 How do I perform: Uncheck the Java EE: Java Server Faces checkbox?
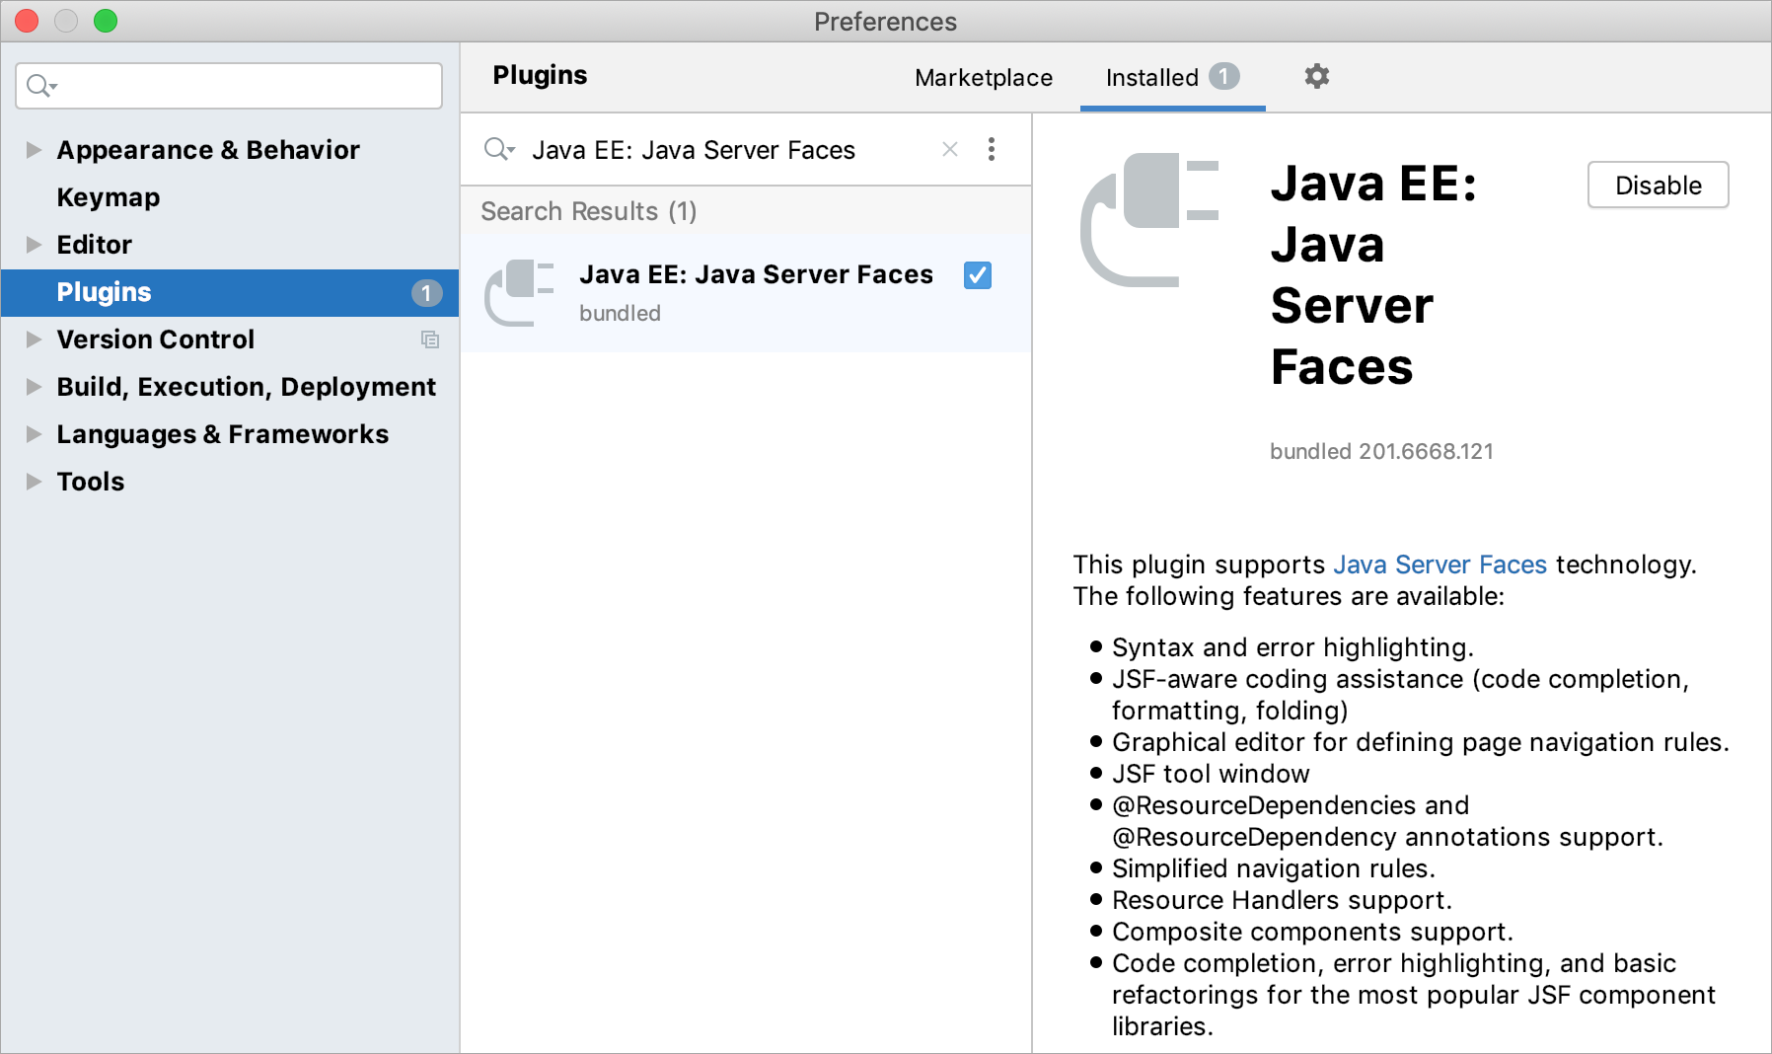pyautogui.click(x=978, y=275)
